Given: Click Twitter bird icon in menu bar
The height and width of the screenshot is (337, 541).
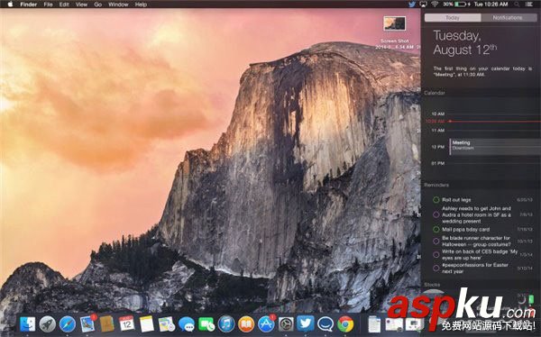Looking at the screenshot, I should [x=412, y=5].
